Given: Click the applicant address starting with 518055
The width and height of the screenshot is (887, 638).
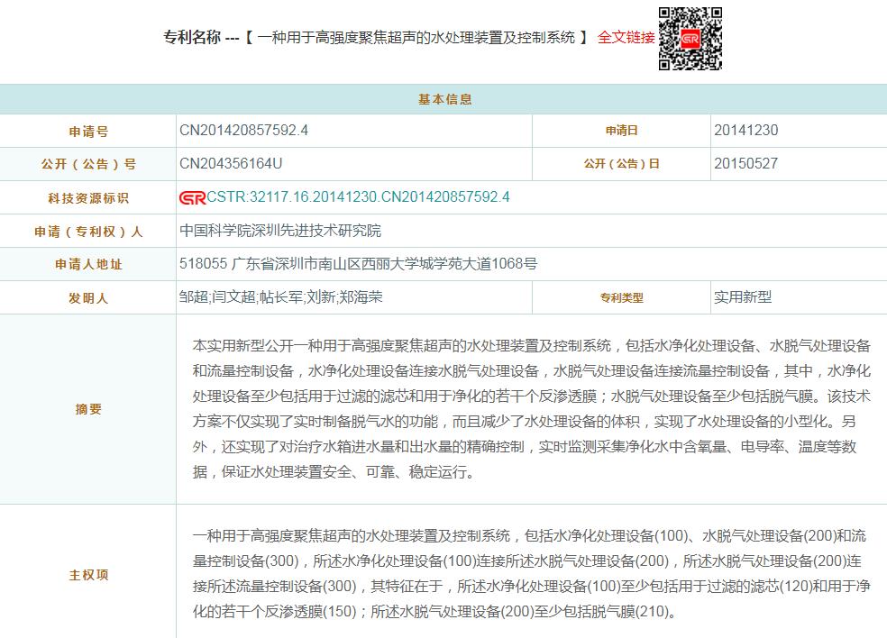Looking at the screenshot, I should point(359,264).
